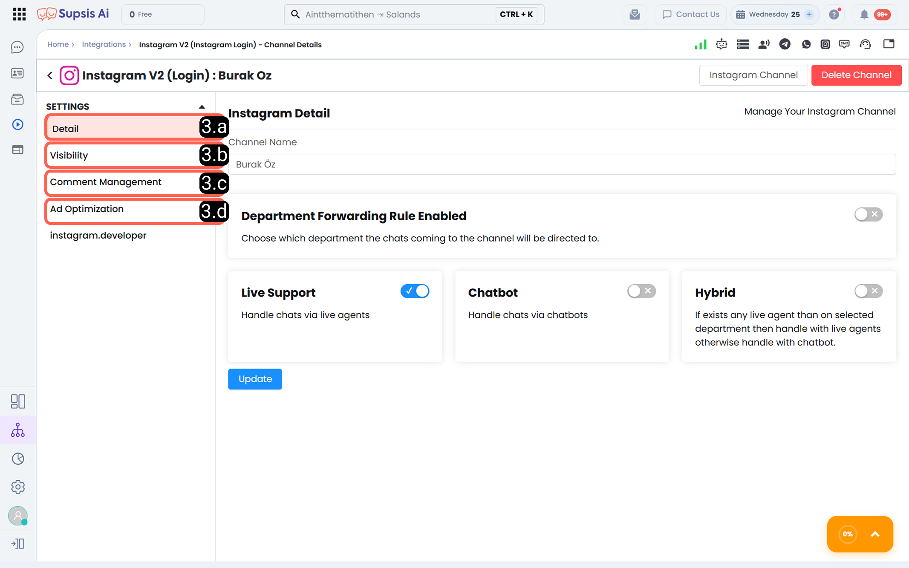Viewport: 909px width, 568px height.
Task: Enable the Hybrid toggle
Action: [x=868, y=291]
